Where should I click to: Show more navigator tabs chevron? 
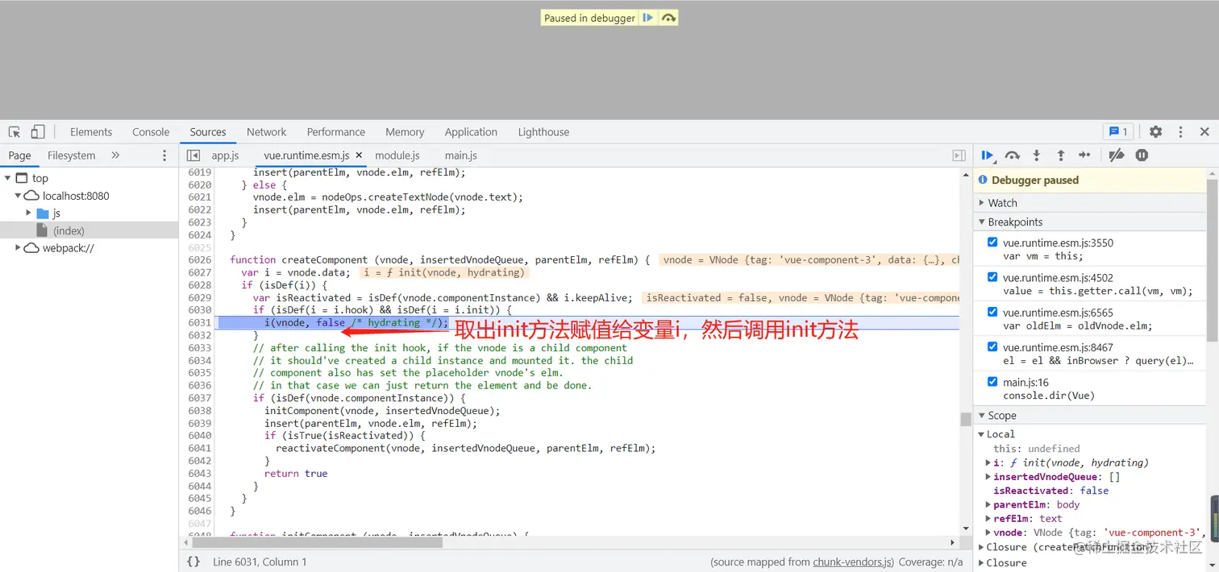(115, 155)
